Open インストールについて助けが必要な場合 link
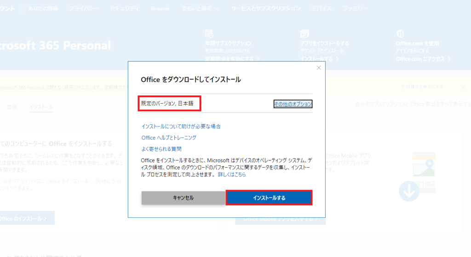Viewport: 471px width, 257px height. pos(181,126)
